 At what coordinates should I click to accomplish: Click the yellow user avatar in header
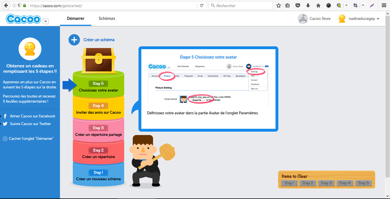coord(342,19)
